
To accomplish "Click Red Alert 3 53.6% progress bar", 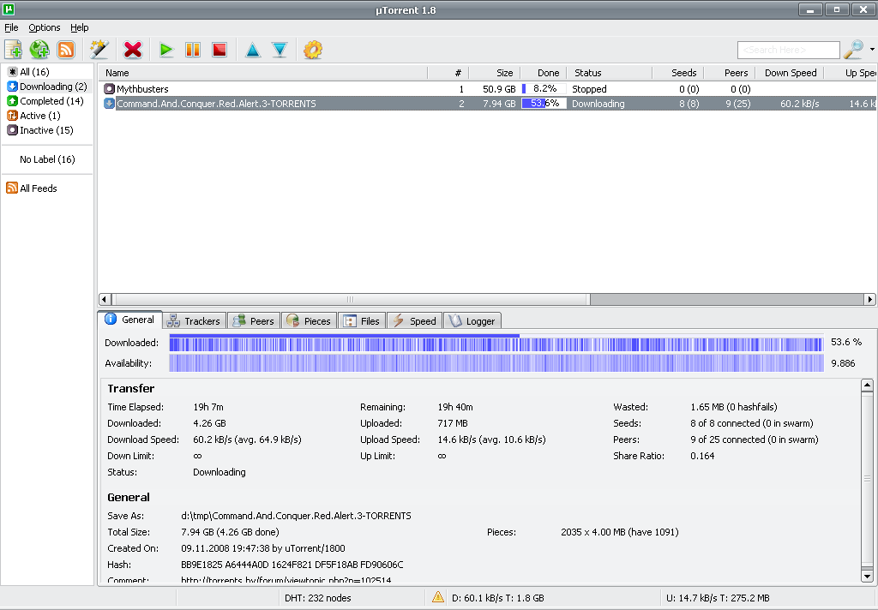I will (544, 104).
